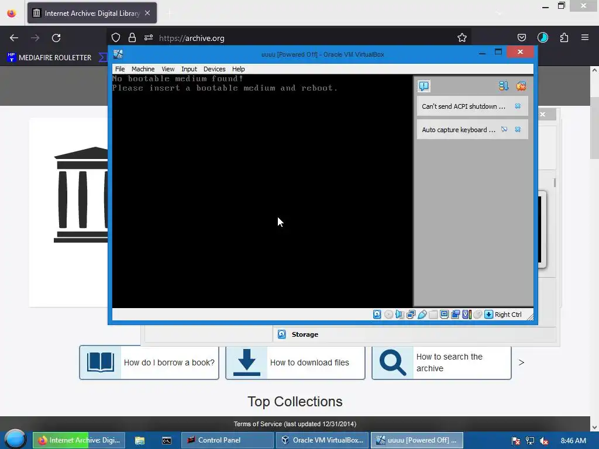
Task: Open How to download files card
Action: tap(295, 362)
